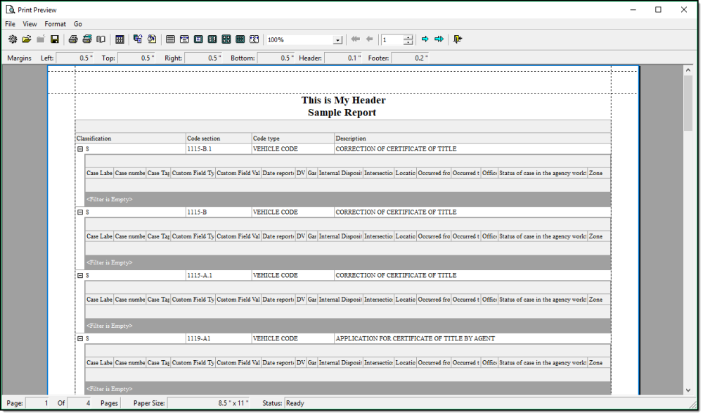Click the exit door close preview icon
This screenshot has height=415, width=703.
pyautogui.click(x=458, y=39)
